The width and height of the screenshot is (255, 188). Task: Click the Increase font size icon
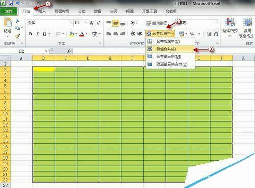click(92, 23)
